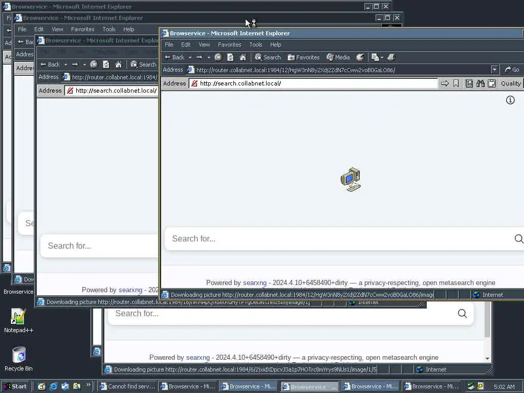Open Edit menu in the front window
Screen dimensions: 524x393
185,45
